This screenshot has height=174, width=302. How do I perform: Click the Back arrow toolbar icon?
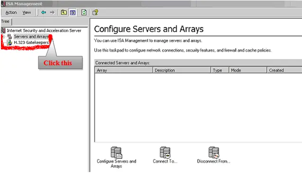[44, 12]
